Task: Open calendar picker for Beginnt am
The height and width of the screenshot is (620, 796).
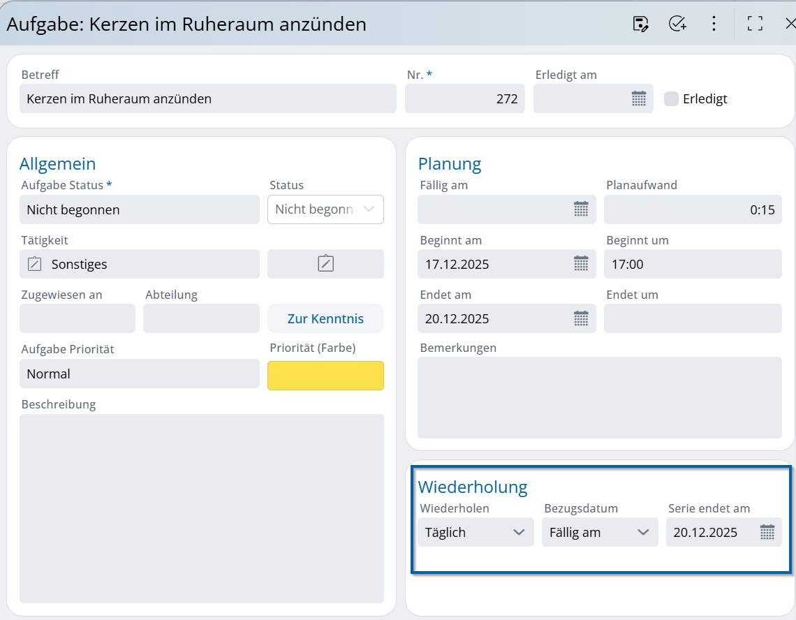Action: pyautogui.click(x=581, y=264)
